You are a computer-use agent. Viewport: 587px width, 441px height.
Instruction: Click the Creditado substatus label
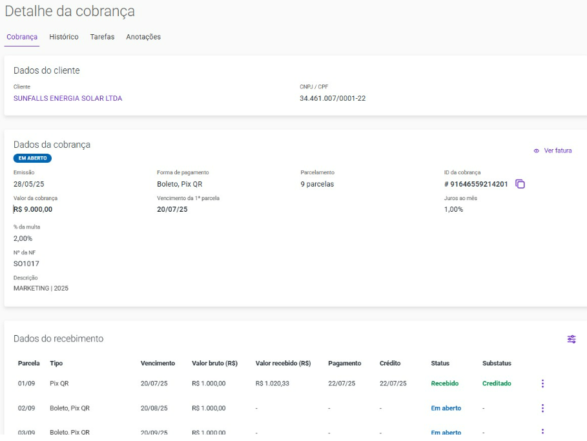pyautogui.click(x=496, y=384)
